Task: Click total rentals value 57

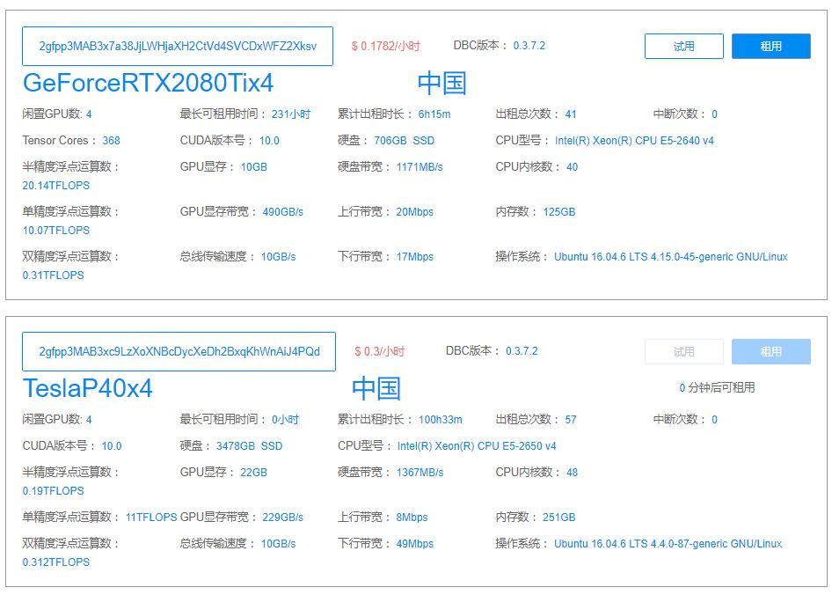Action: coord(571,420)
